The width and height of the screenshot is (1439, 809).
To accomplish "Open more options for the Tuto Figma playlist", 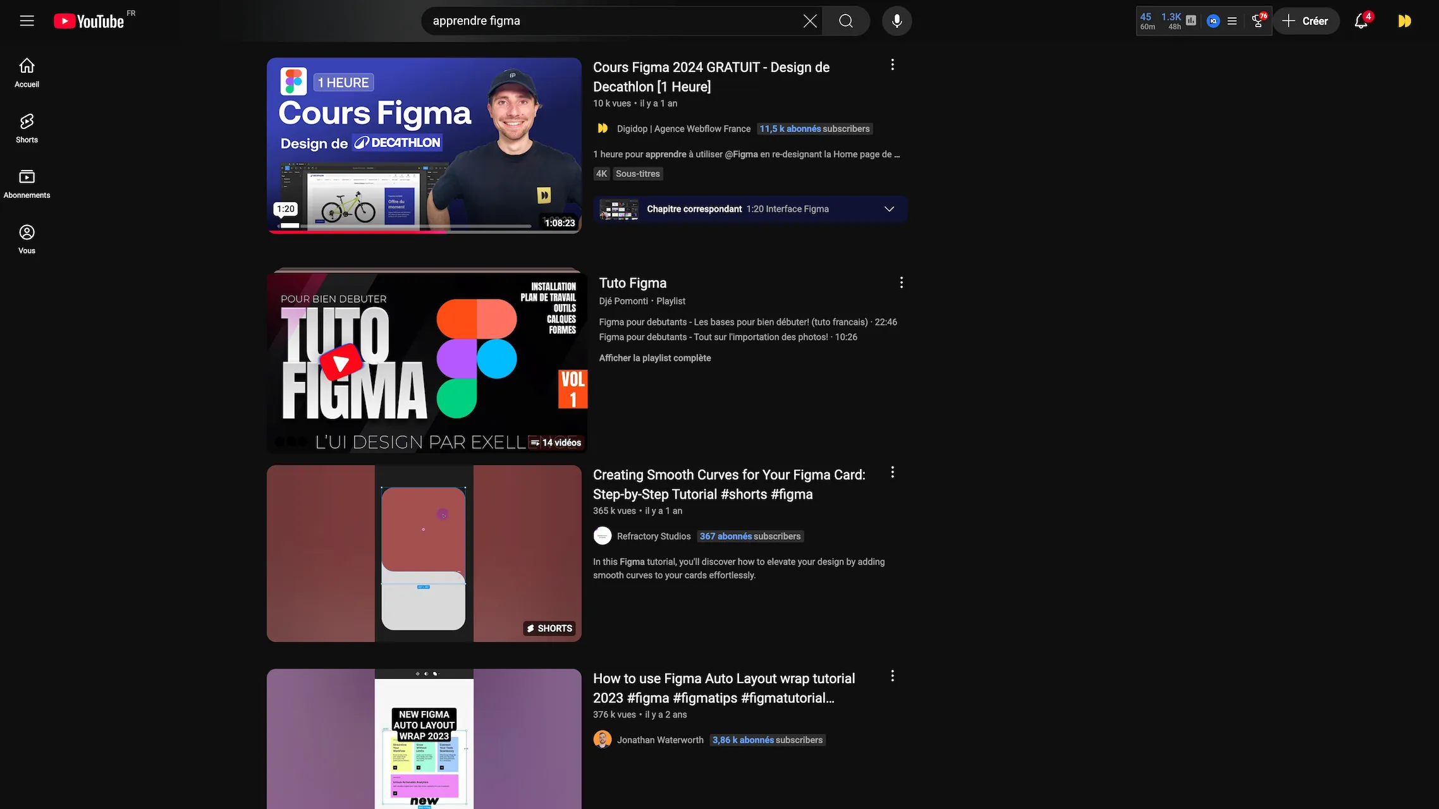I will [901, 283].
